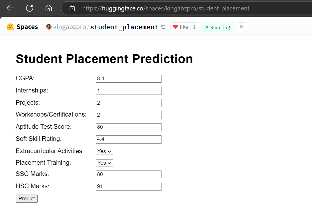Click into the Aptitude Test Score field

point(128,127)
